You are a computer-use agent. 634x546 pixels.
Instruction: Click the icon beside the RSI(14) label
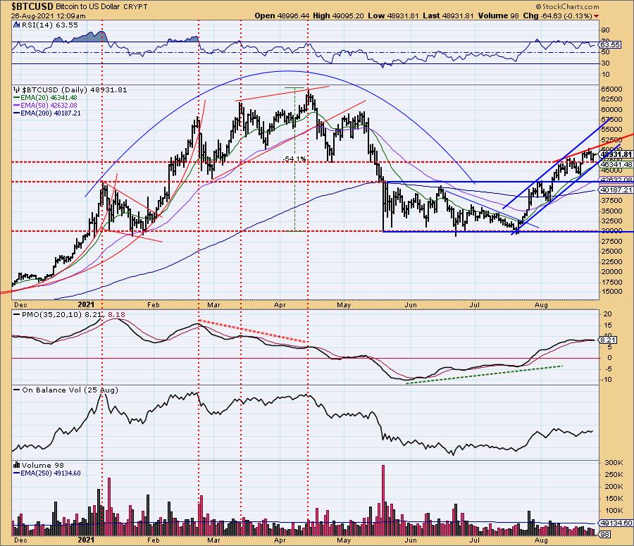click(x=16, y=25)
